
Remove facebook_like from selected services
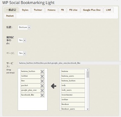tap(42, 95)
